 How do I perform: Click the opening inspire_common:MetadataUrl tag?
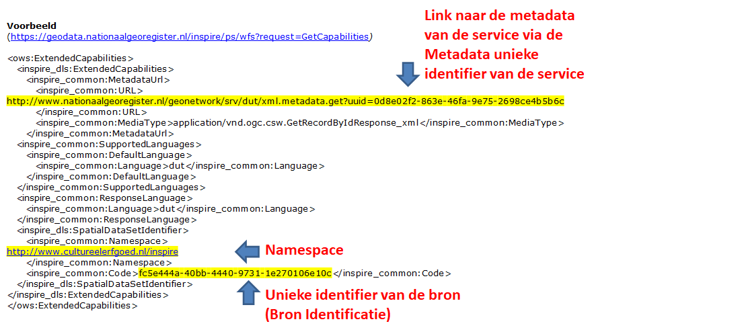click(98, 79)
